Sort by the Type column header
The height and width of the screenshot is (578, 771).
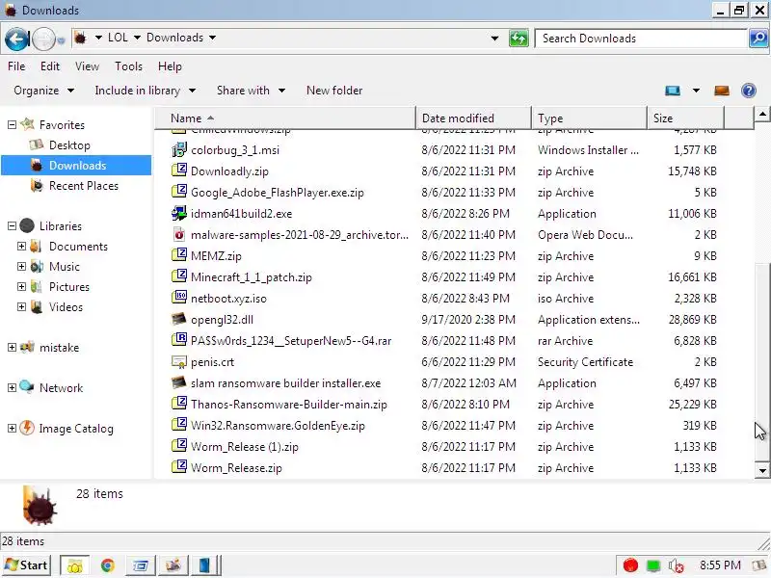point(589,118)
